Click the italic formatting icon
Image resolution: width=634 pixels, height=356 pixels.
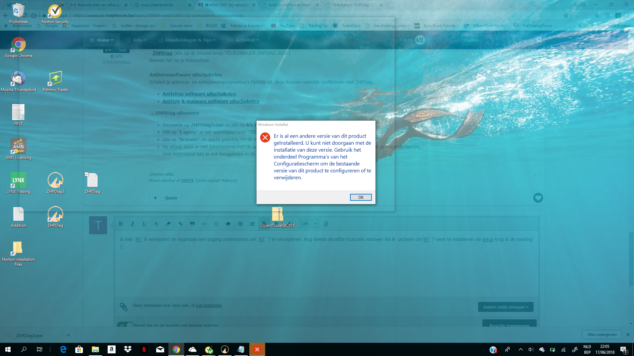point(132,224)
